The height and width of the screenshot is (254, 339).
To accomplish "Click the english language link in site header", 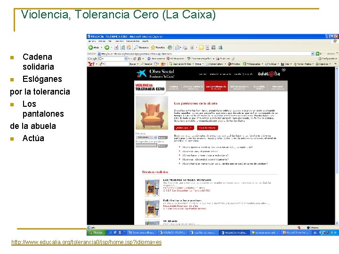I will pyautogui.click(x=249, y=74).
